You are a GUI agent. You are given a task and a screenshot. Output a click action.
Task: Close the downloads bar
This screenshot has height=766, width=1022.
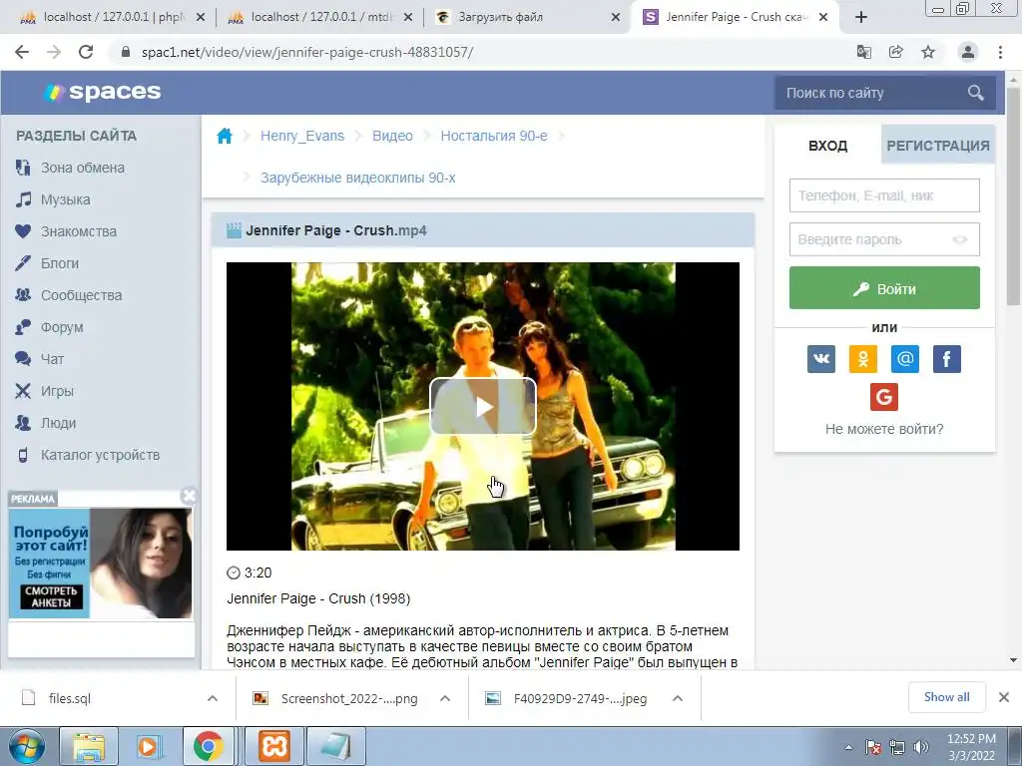click(1004, 697)
